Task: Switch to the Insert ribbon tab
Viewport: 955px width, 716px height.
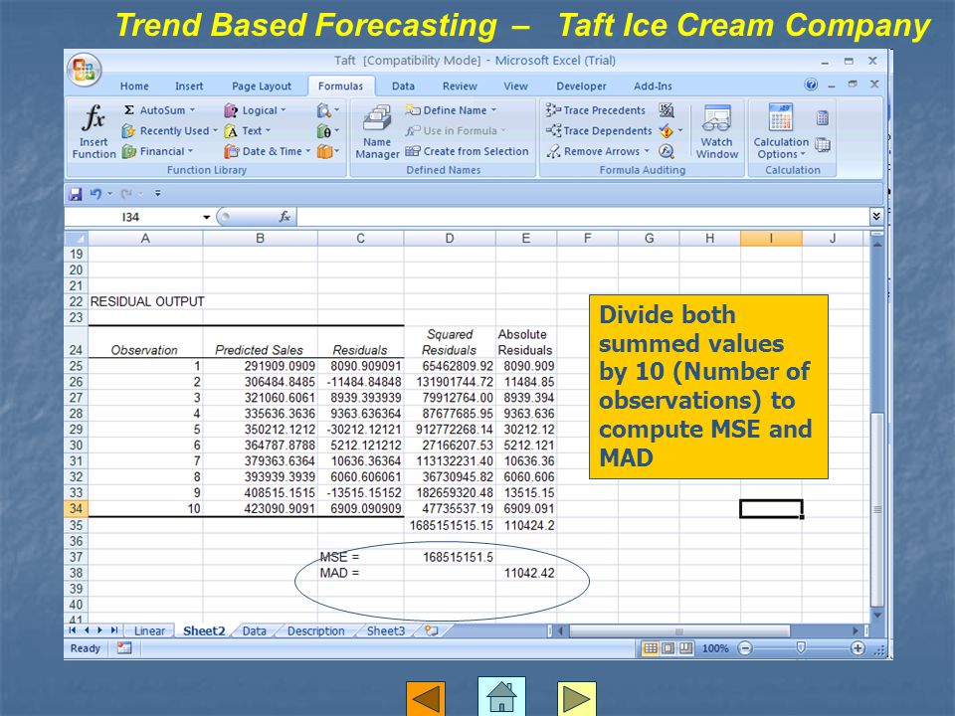Action: point(189,87)
